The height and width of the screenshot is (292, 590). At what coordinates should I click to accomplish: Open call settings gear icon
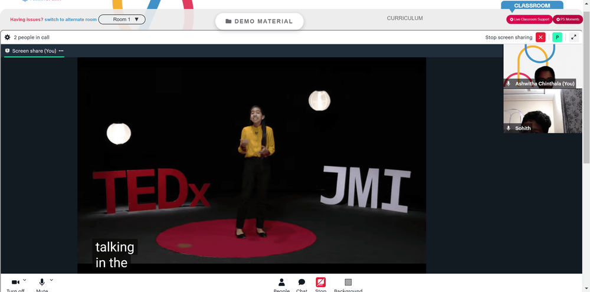[7, 37]
